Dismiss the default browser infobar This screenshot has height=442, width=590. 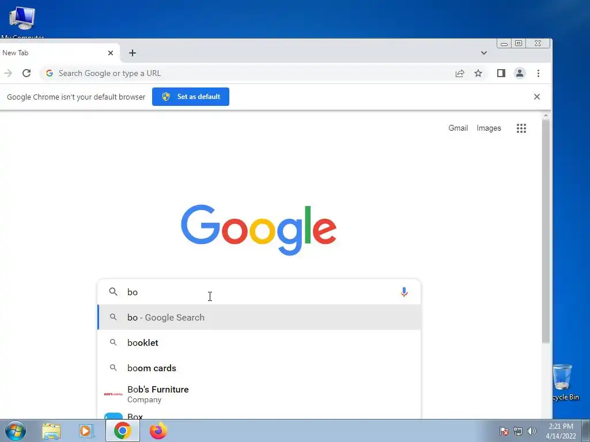[x=537, y=97]
